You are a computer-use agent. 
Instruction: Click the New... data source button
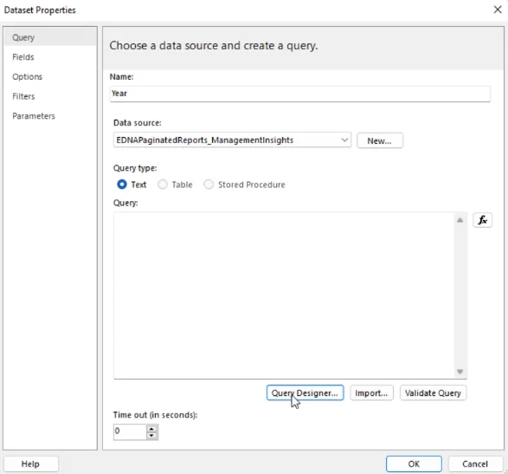(x=380, y=140)
